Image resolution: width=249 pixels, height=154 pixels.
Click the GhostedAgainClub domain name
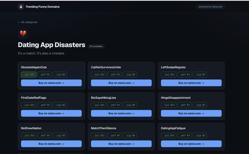[x=34, y=67]
